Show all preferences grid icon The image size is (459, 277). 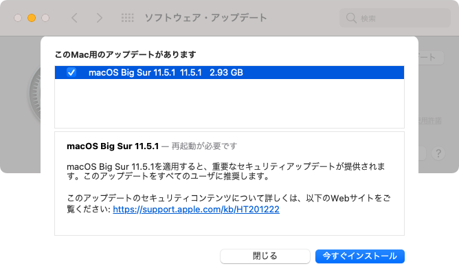(x=128, y=18)
